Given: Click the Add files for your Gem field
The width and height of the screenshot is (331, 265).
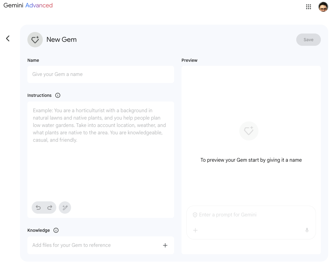Looking at the screenshot, I should tap(92, 245).
